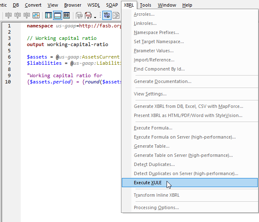
Task: Open the Window menu
Action: coord(167,5)
